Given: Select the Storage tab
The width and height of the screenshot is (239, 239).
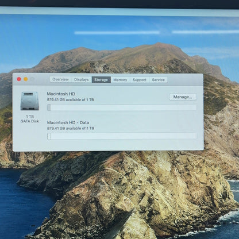Looking at the screenshot, I should point(101,80).
